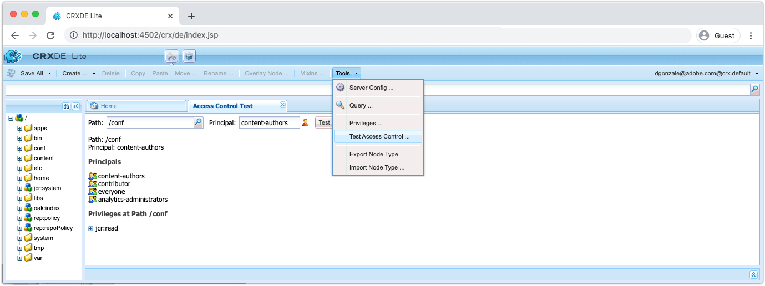Select the rep:policy tree item
This screenshot has width=765, height=286.
click(x=47, y=218)
